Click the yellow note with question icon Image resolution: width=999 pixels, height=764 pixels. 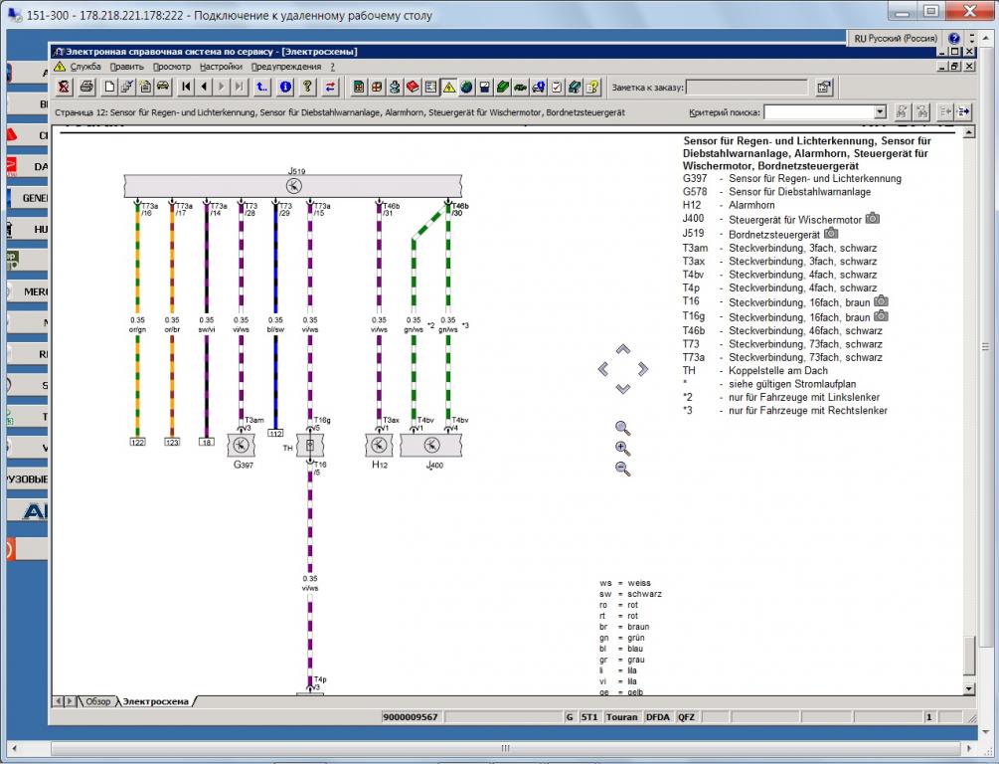click(592, 87)
